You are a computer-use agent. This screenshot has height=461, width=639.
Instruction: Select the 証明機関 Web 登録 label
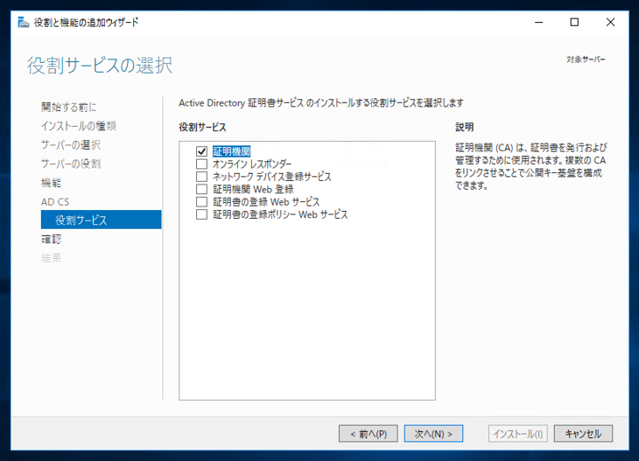pyautogui.click(x=253, y=190)
